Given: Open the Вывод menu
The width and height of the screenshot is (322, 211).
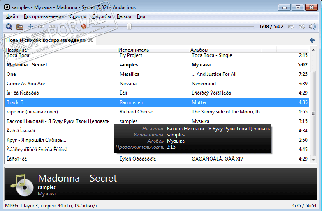Looking at the screenshot, I should pos(124,16).
